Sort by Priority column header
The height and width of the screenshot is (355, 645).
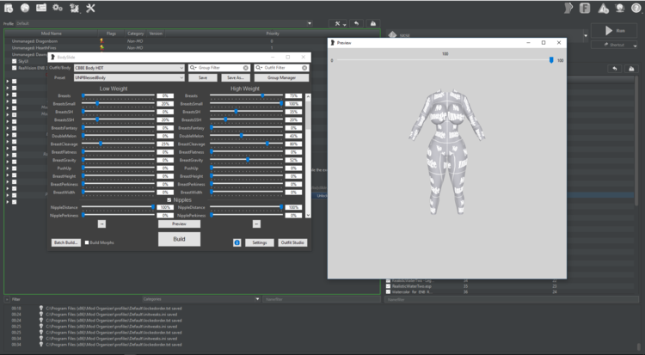pos(273,34)
